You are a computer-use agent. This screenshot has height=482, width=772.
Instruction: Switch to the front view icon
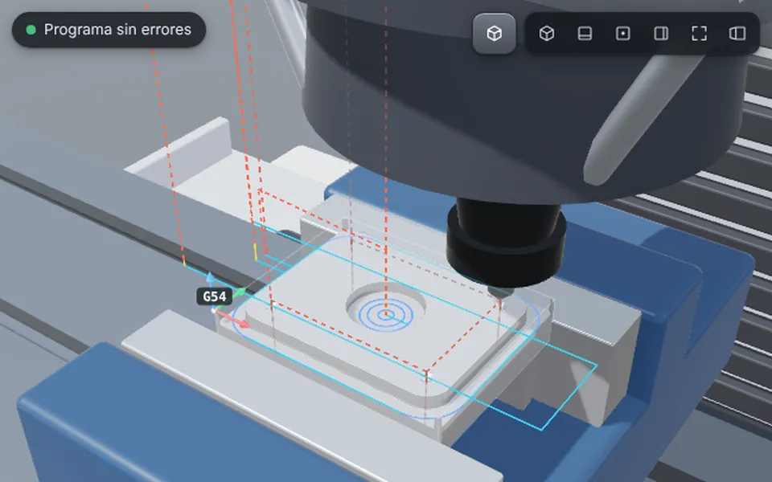(585, 34)
